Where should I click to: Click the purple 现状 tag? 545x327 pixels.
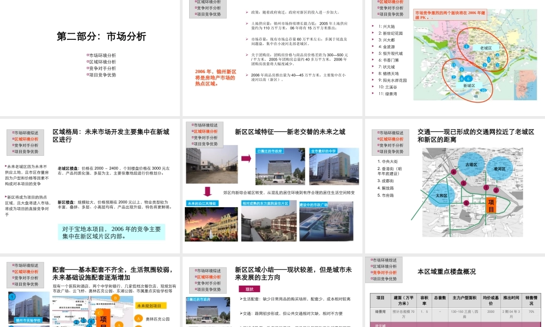[249, 289]
